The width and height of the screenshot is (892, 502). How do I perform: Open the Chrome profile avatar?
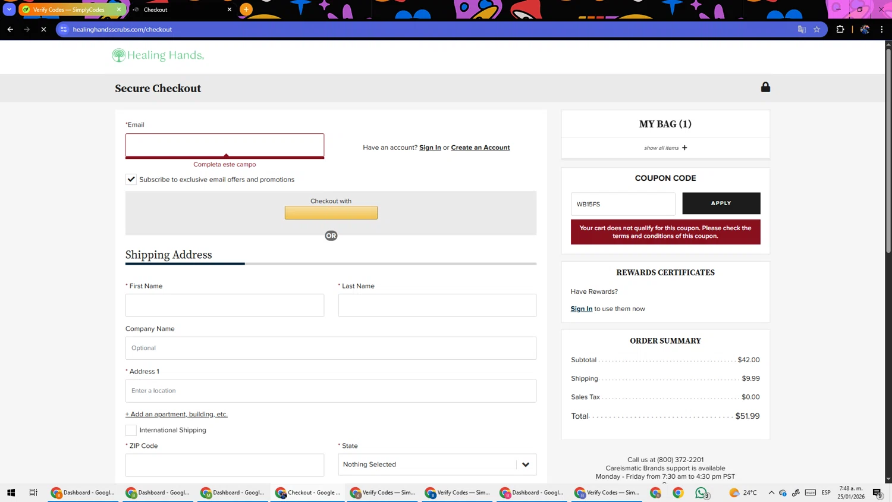pyautogui.click(x=865, y=29)
